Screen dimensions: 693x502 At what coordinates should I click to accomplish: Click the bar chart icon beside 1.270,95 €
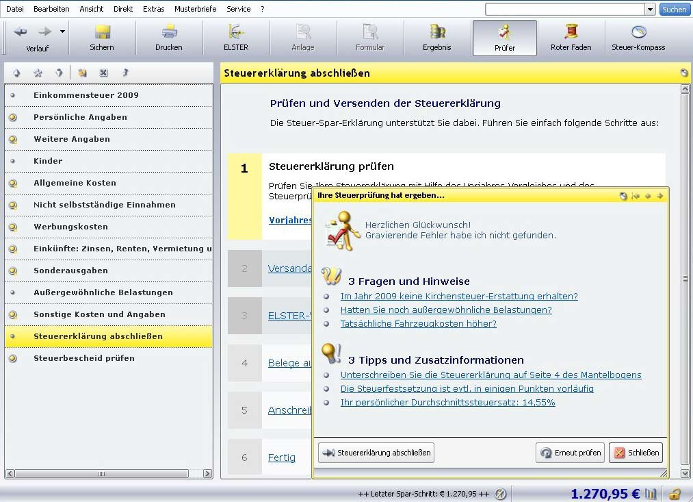[650, 494]
